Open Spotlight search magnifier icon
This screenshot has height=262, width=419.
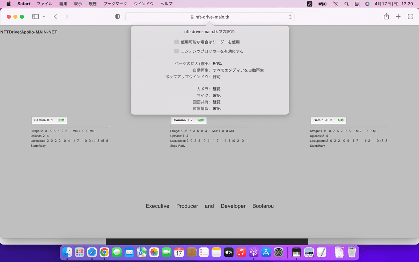pos(346,4)
